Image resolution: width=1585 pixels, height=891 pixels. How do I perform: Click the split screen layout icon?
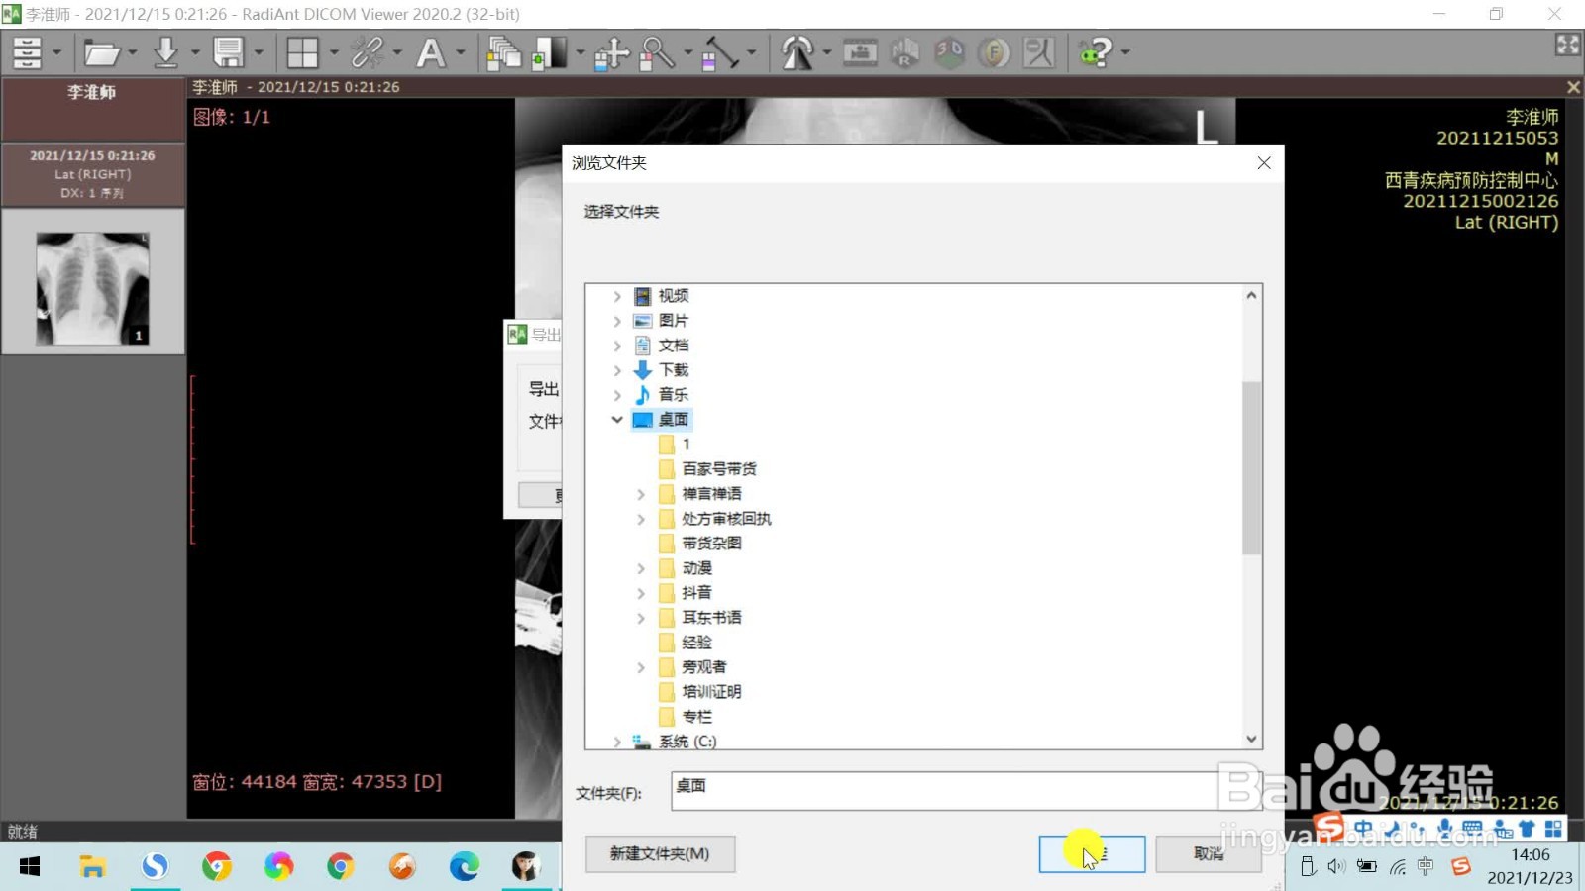[x=302, y=52]
